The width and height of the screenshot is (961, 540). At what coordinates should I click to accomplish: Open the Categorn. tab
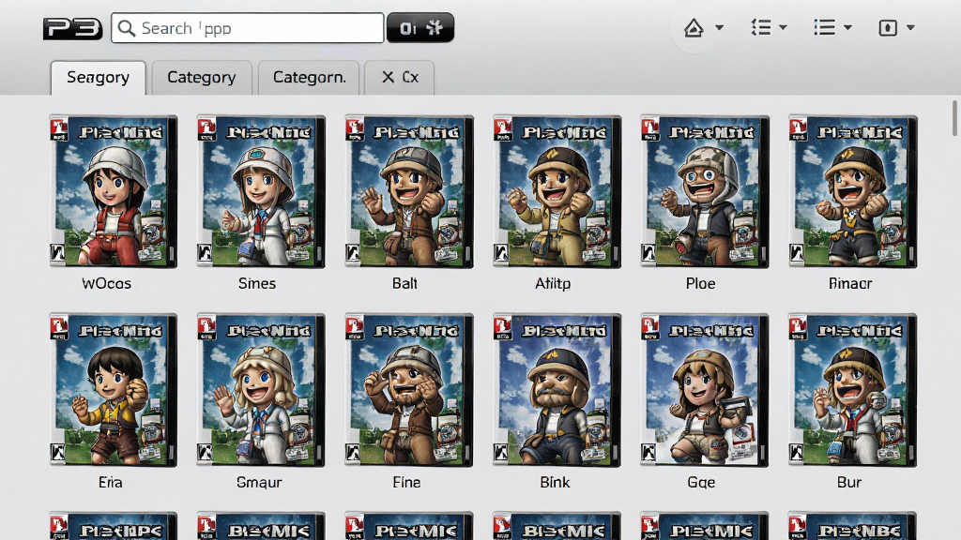pyautogui.click(x=309, y=78)
